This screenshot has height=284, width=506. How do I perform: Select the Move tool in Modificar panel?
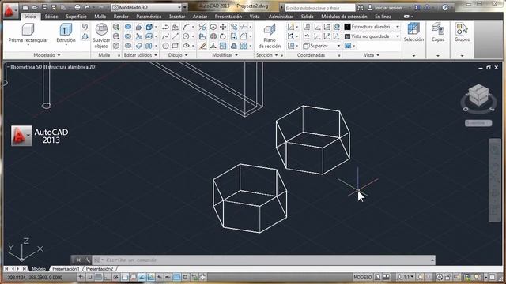coord(223,27)
